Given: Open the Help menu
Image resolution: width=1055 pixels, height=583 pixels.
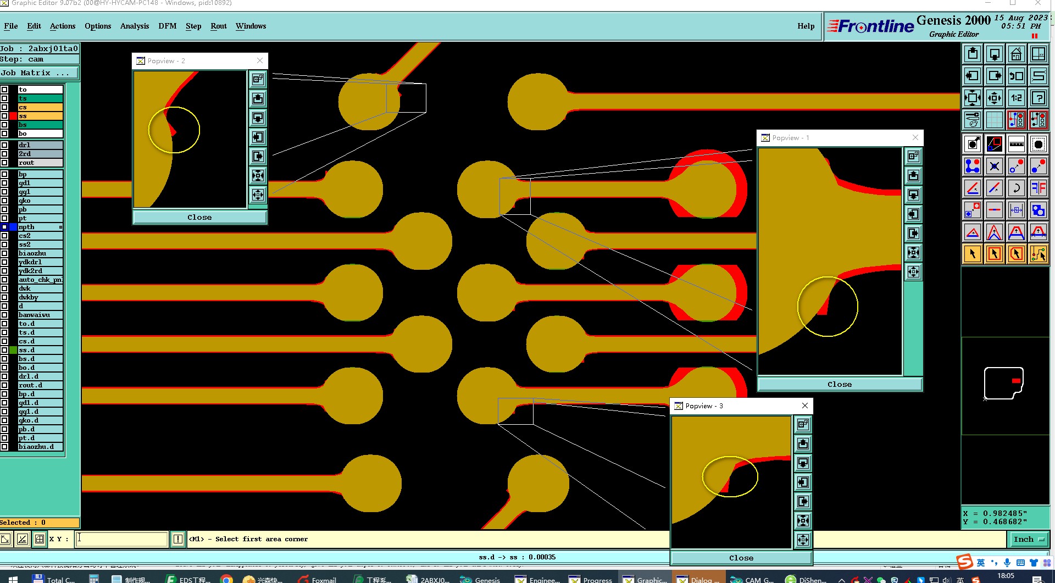Looking at the screenshot, I should [806, 26].
